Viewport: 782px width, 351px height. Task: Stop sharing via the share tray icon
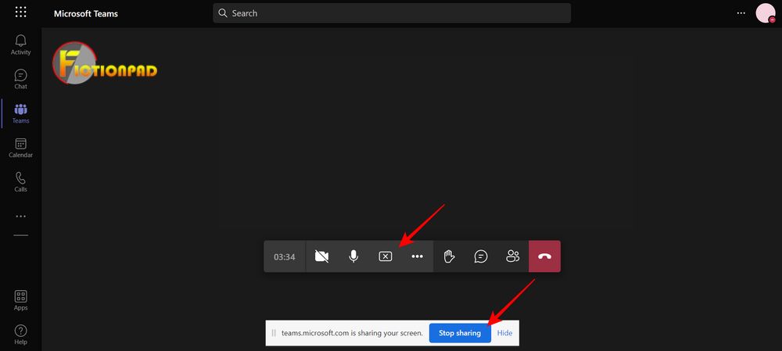[385, 256]
